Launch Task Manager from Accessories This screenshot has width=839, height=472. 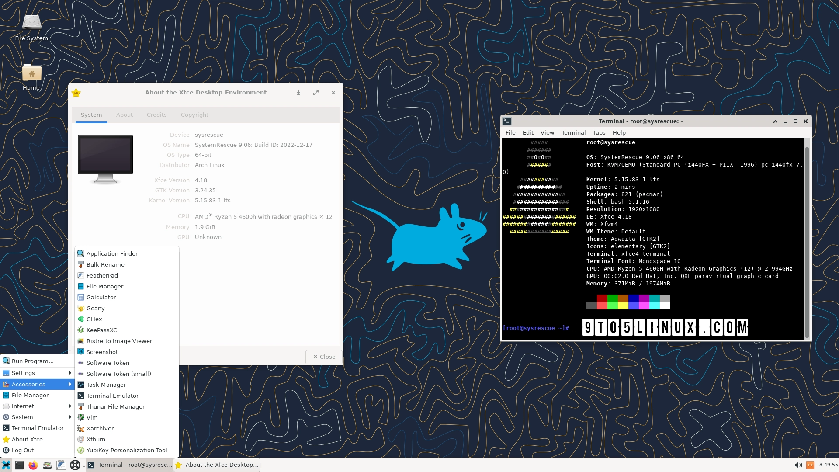106,385
